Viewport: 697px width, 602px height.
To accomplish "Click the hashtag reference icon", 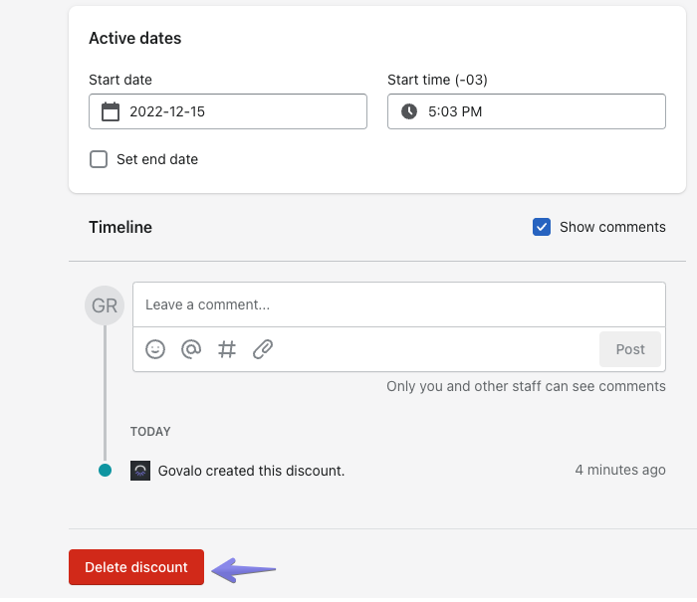I will [227, 349].
